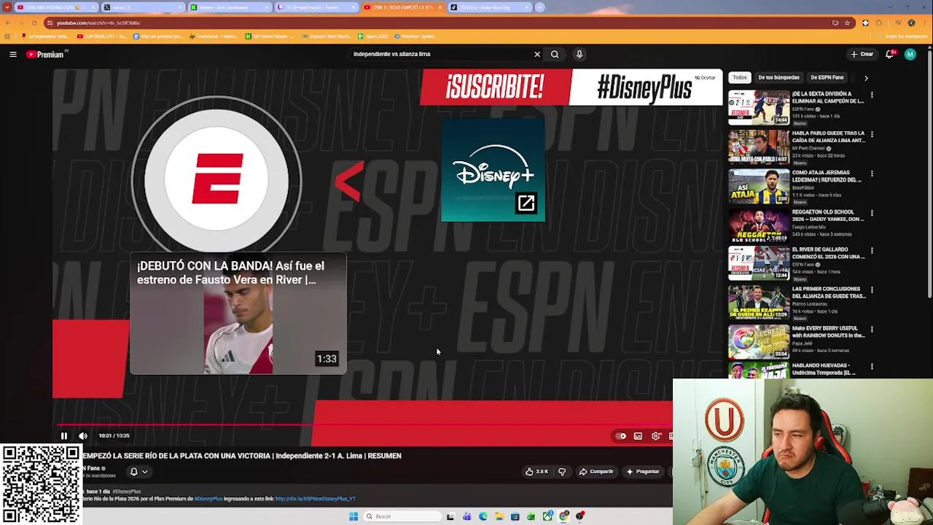Open options for Habla Pablo Guede video
Image resolution: width=933 pixels, height=525 pixels.
pyautogui.click(x=872, y=134)
